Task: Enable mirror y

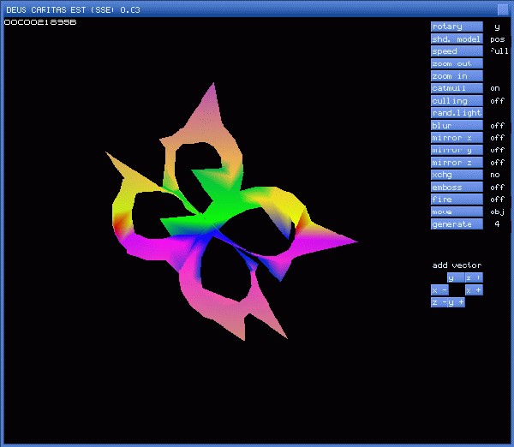Action: pyautogui.click(x=457, y=150)
